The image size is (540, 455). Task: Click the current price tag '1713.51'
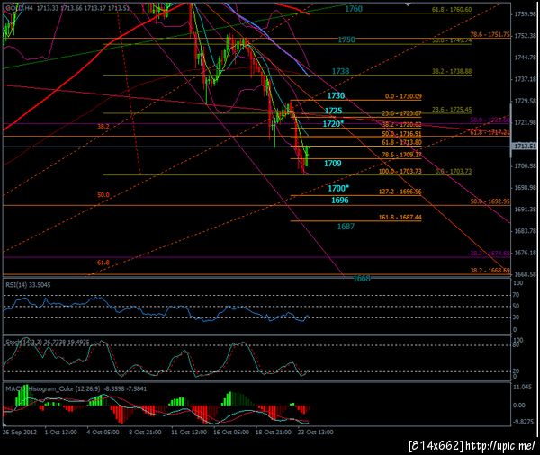[x=525, y=147]
